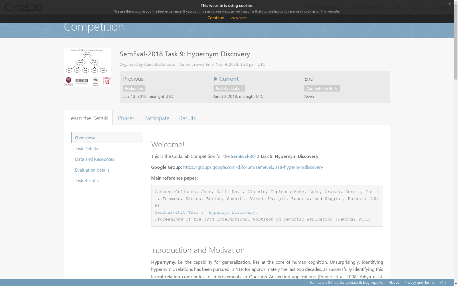458x286 pixels.
Task: Open the Help menu item
Action: click(x=398, y=8)
